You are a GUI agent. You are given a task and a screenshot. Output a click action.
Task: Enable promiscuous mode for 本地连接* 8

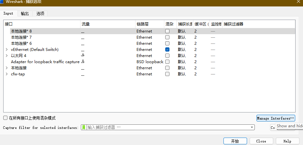(x=168, y=31)
